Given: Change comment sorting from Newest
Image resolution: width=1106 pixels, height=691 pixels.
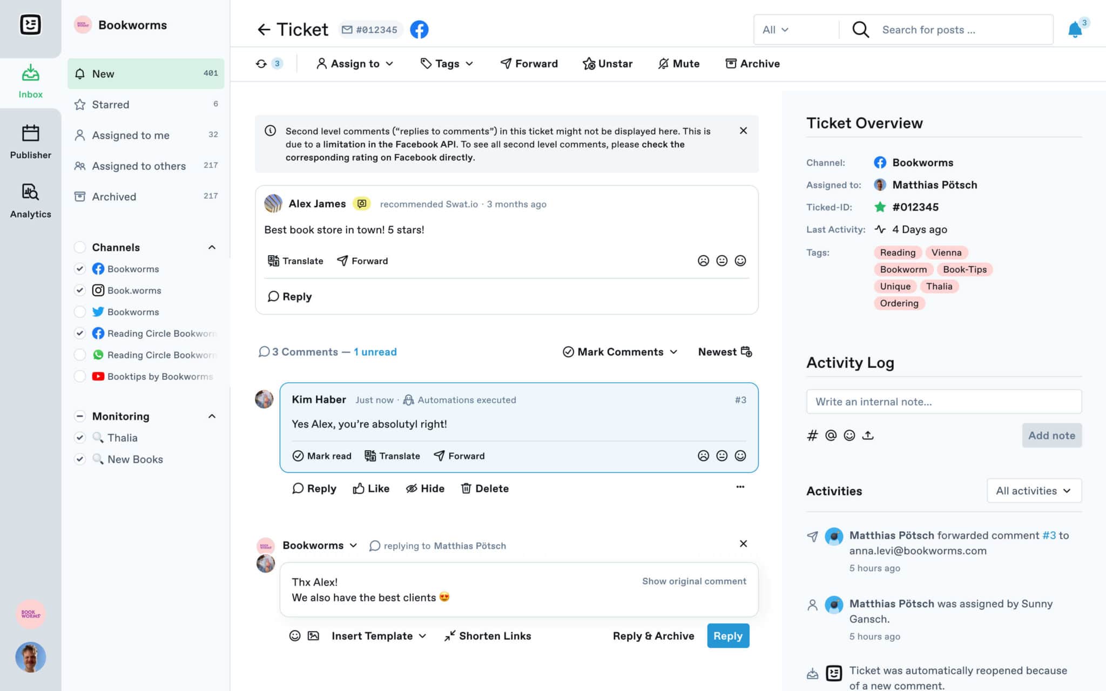Looking at the screenshot, I should (x=725, y=352).
